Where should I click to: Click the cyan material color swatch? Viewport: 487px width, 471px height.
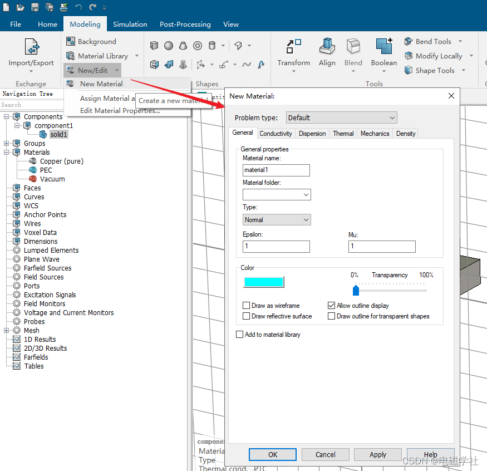pyautogui.click(x=264, y=282)
